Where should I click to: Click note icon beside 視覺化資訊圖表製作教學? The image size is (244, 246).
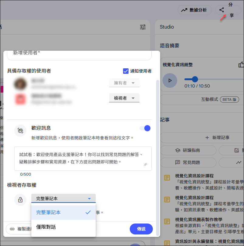click(167, 221)
